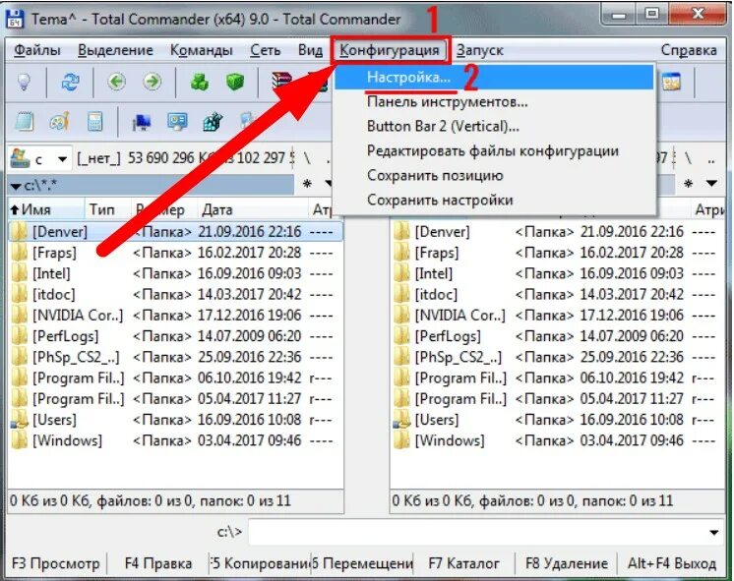This screenshot has width=734, height=581.
Task: Open the Выделение menu
Action: [x=115, y=50]
